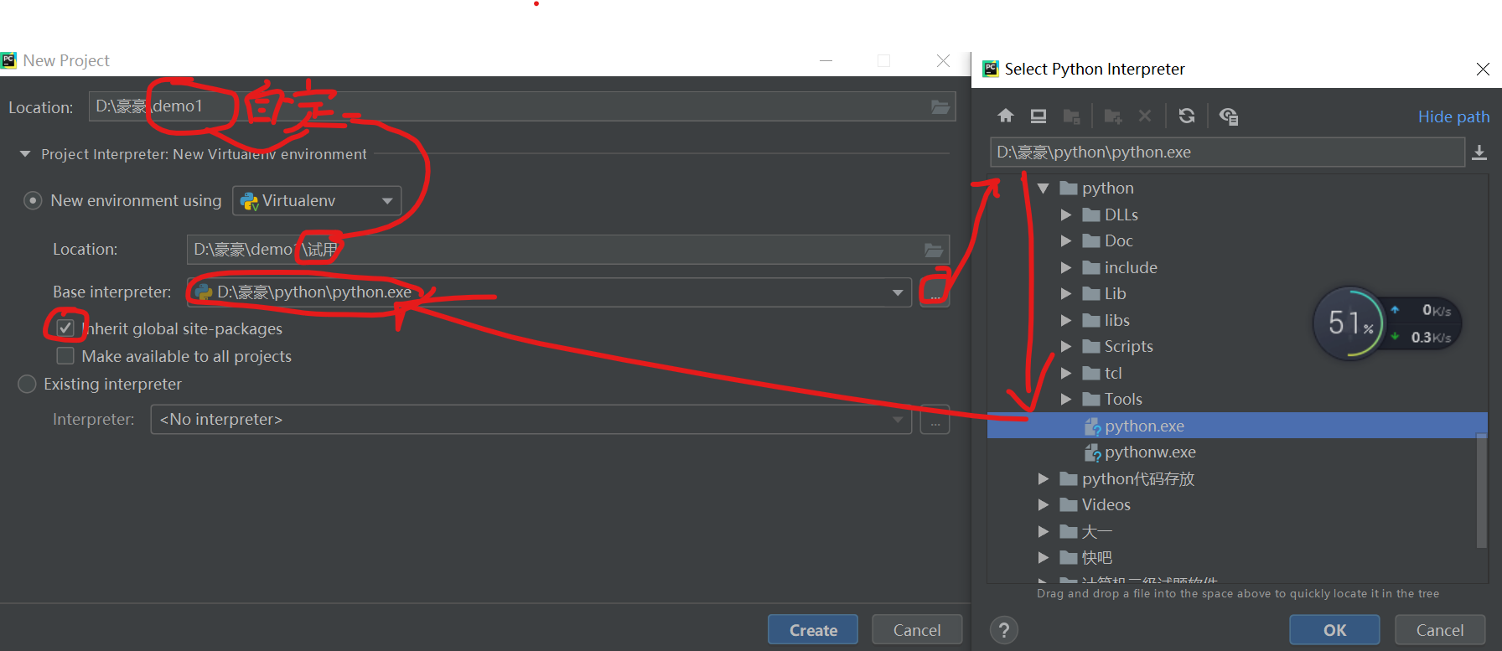
Task: Toggle the show hidden files eye icon
Action: 1229,116
